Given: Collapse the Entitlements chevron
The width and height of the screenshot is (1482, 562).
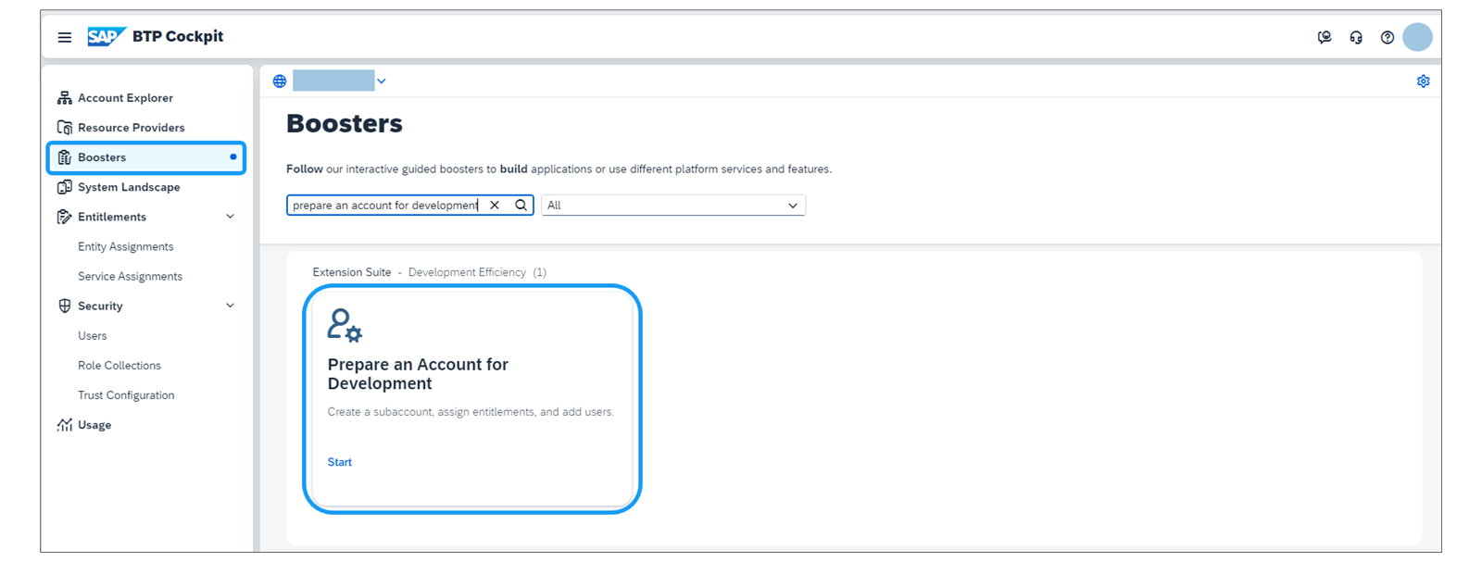Looking at the screenshot, I should 230,217.
